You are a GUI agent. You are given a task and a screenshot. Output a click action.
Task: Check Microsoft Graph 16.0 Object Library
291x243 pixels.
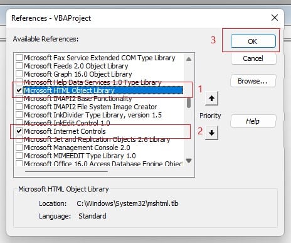pos(19,74)
